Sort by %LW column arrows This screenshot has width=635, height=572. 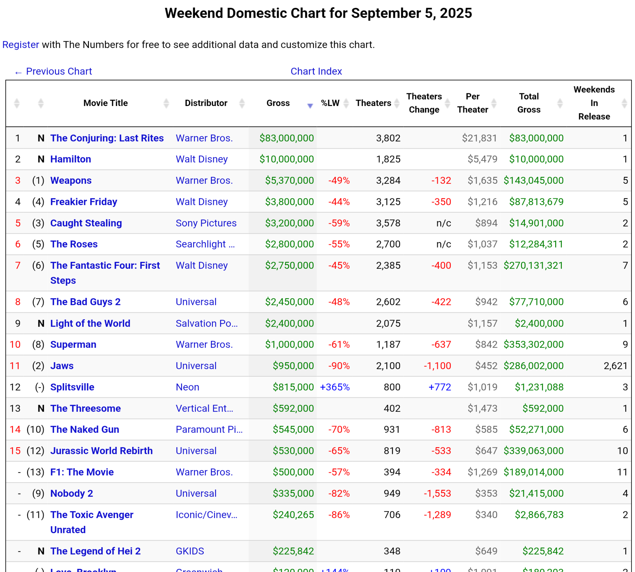(x=346, y=103)
